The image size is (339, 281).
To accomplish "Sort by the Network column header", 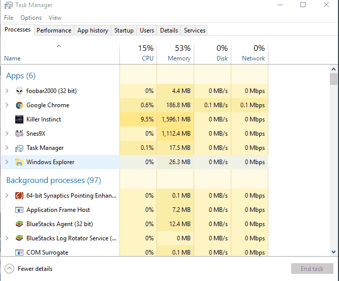I will (x=250, y=53).
